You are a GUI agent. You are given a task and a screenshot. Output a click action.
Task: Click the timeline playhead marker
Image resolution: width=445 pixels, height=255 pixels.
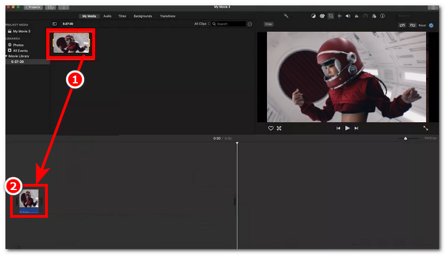click(238, 143)
